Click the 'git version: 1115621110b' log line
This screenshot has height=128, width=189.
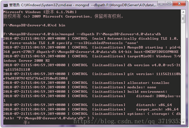[x=92, y=74]
